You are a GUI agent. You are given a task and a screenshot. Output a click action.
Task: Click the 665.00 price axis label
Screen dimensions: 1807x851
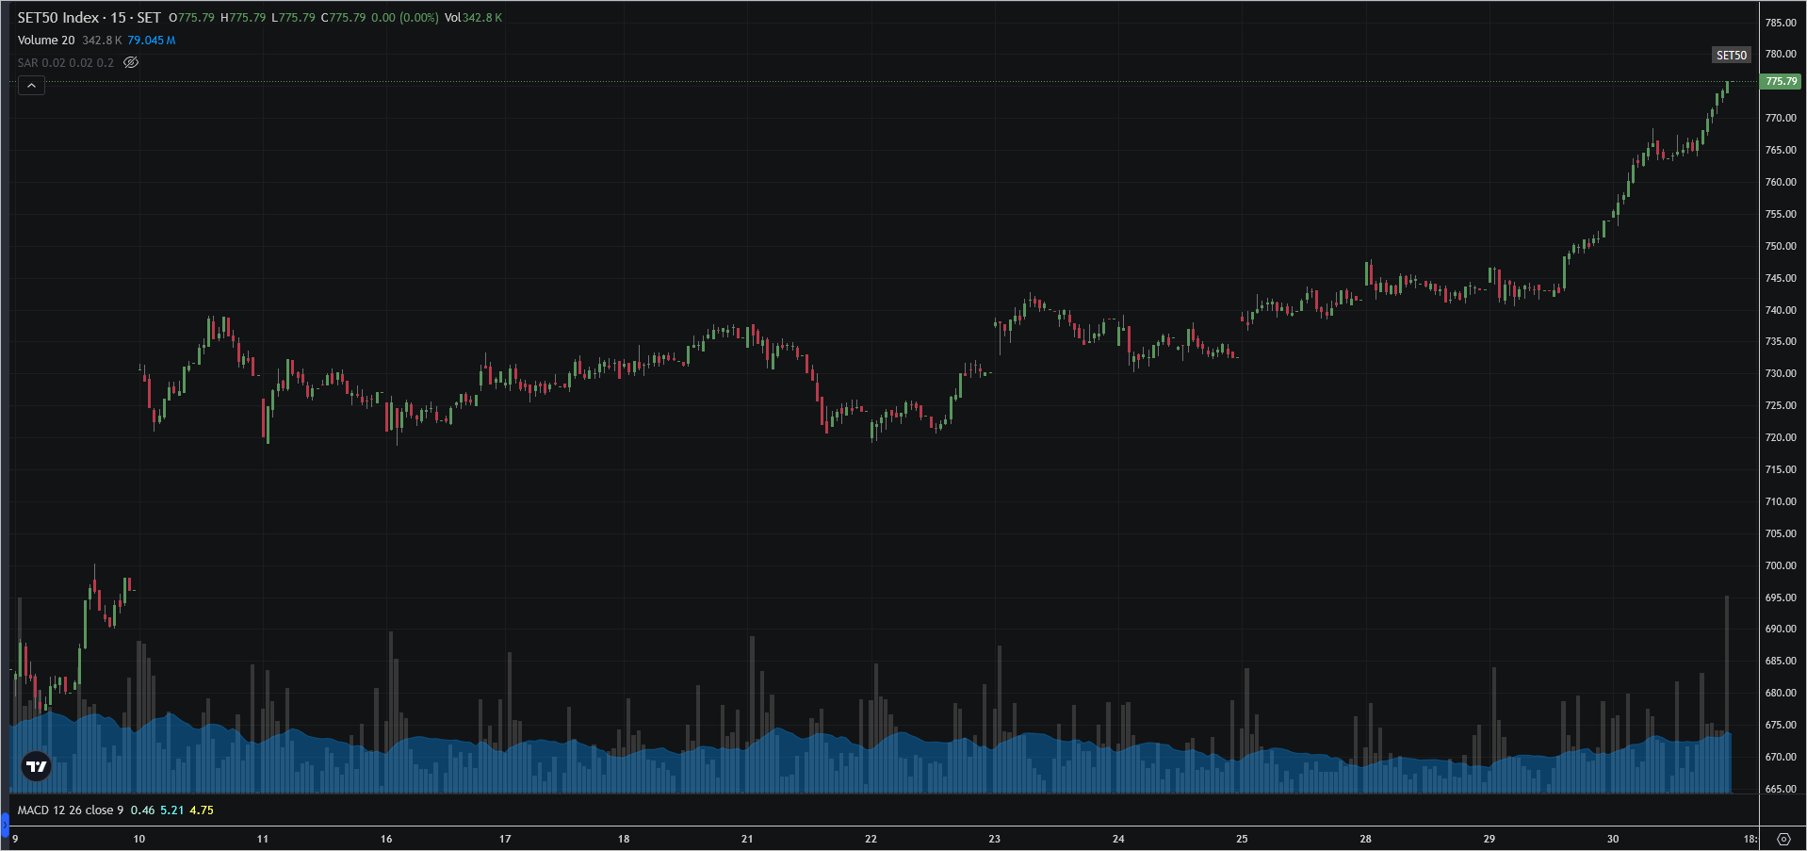[1781, 789]
